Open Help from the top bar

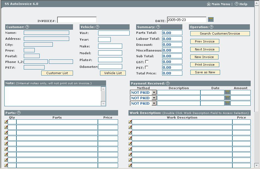[x=241, y=4]
